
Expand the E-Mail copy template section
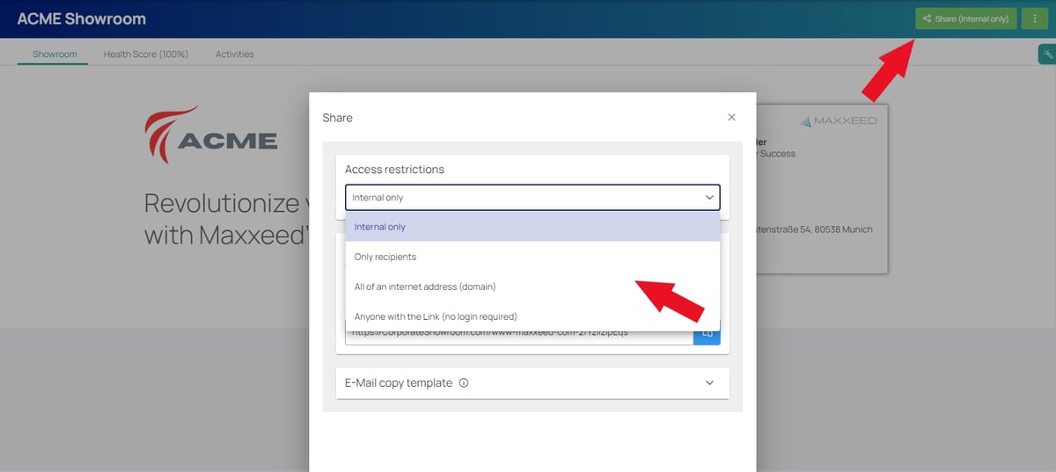[532, 383]
